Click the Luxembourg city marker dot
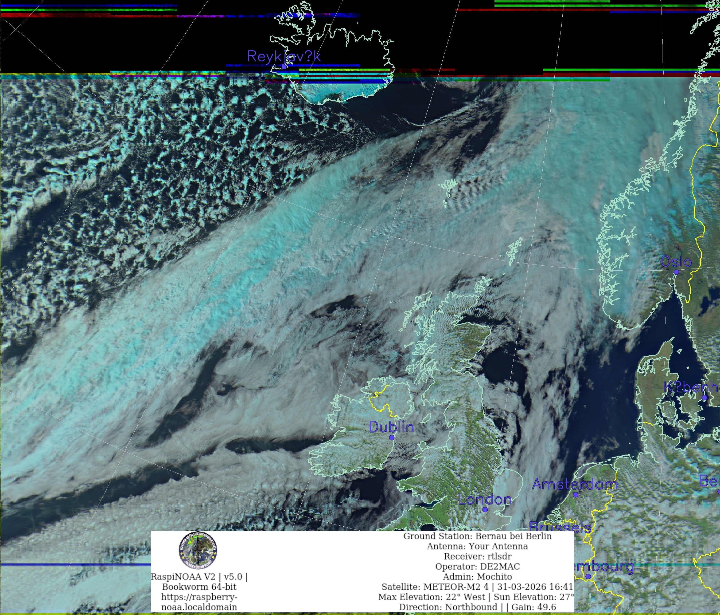720x615 pixels. click(588, 577)
